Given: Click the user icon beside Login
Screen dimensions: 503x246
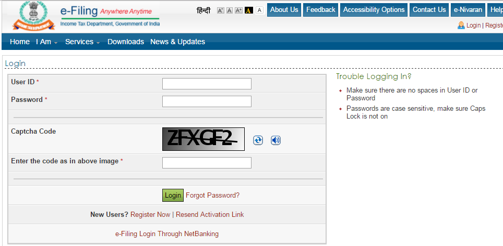Looking at the screenshot, I should tap(461, 25).
